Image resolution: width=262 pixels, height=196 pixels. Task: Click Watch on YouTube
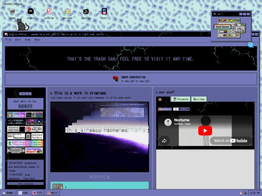(x=231, y=141)
